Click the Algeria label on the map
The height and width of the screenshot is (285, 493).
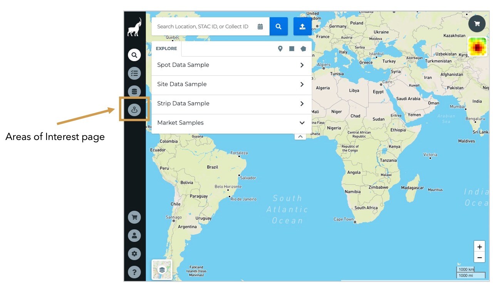pos(323,88)
